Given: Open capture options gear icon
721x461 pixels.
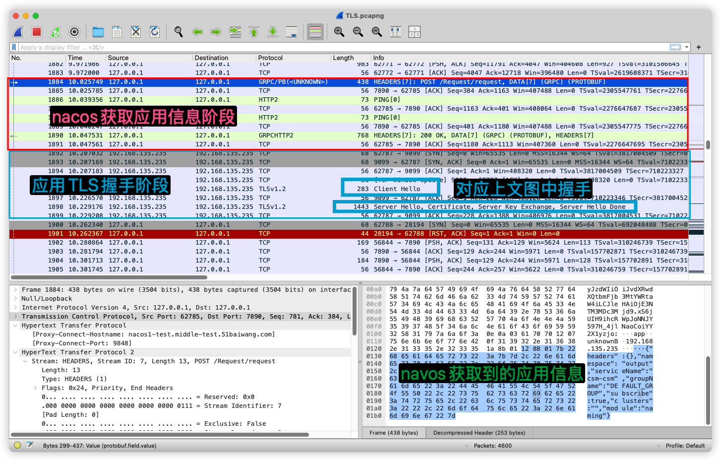Looking at the screenshot, I should pos(74,32).
